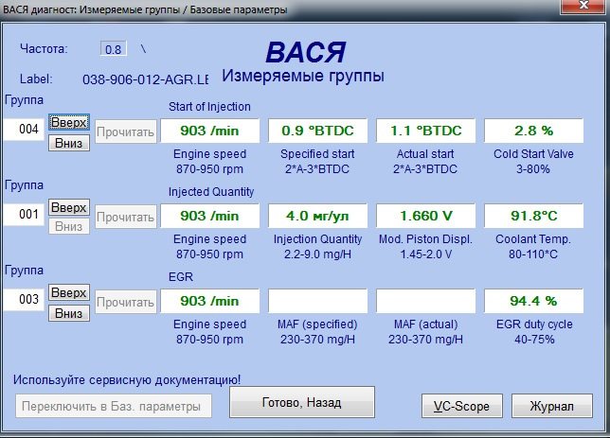This screenshot has width=610, height=438.
Task: Open the Журнал log
Action: click(x=551, y=406)
